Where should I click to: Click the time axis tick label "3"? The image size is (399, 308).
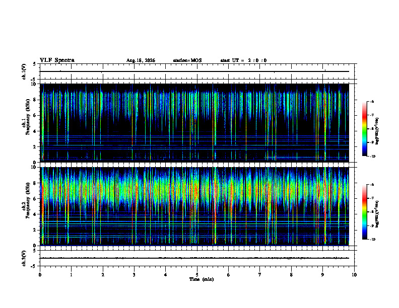(134, 275)
